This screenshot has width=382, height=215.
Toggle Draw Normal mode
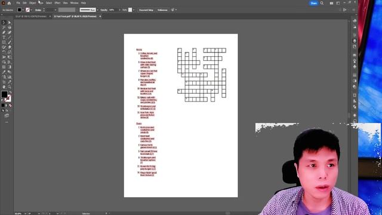click(3, 110)
